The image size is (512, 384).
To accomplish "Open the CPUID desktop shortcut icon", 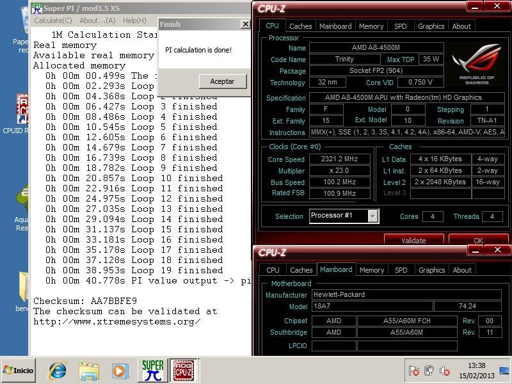I will coord(22,109).
